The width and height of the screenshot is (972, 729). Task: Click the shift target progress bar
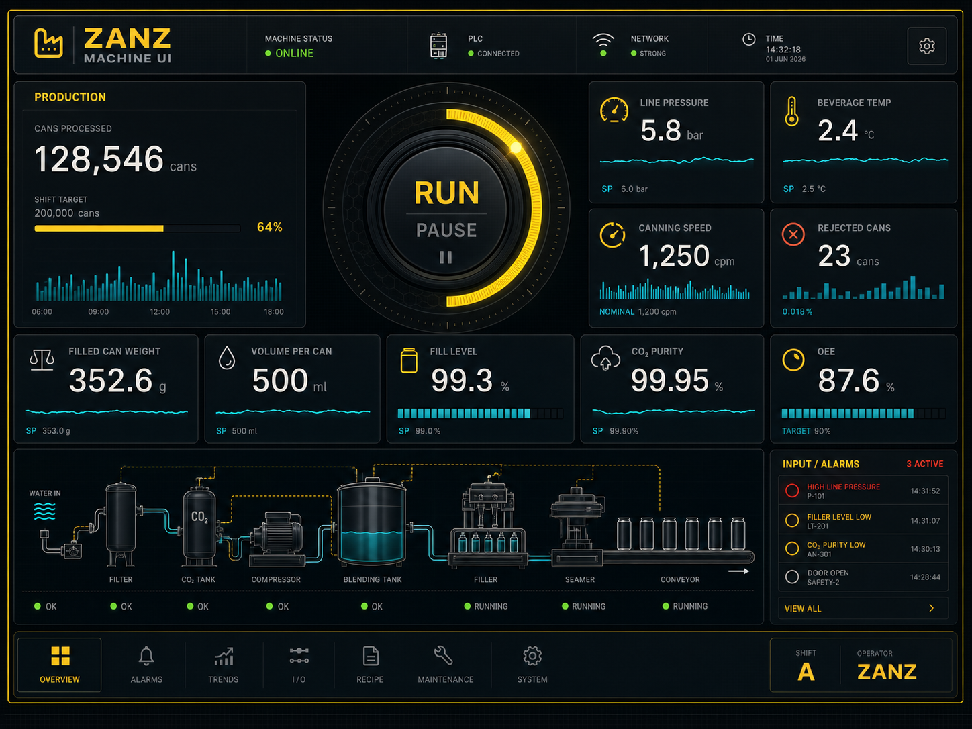click(138, 228)
